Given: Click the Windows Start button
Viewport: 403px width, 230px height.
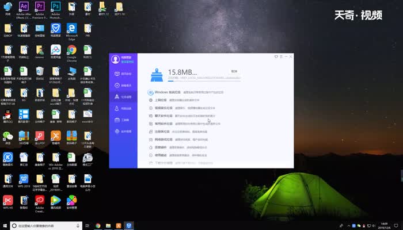Looking at the screenshot, I should [5, 226].
